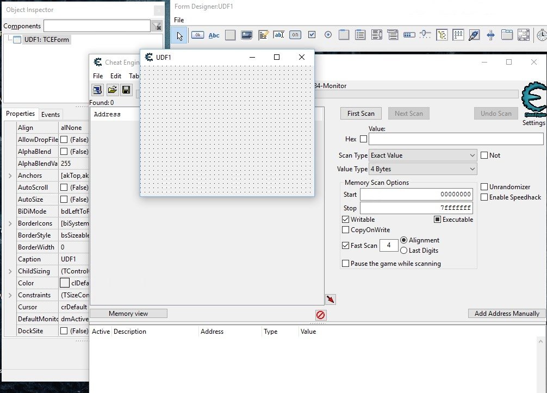
Task: Open the Form Designer File menu
Action: coord(179,20)
